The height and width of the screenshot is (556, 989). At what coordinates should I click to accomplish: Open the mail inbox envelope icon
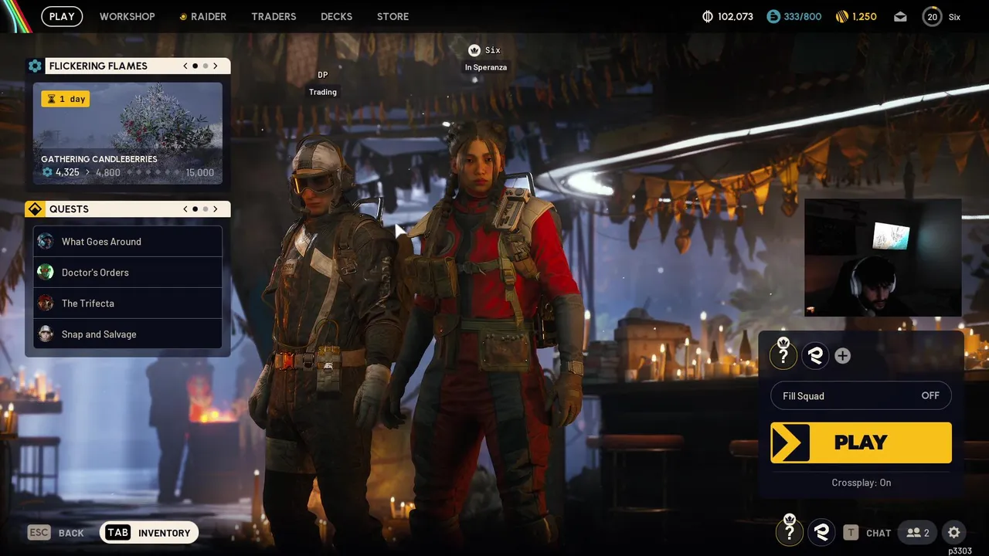[x=900, y=16]
